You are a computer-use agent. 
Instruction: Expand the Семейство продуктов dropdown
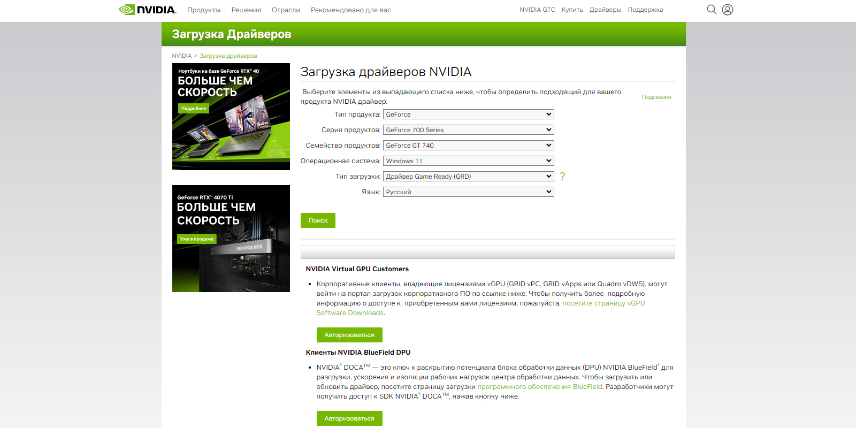point(468,146)
